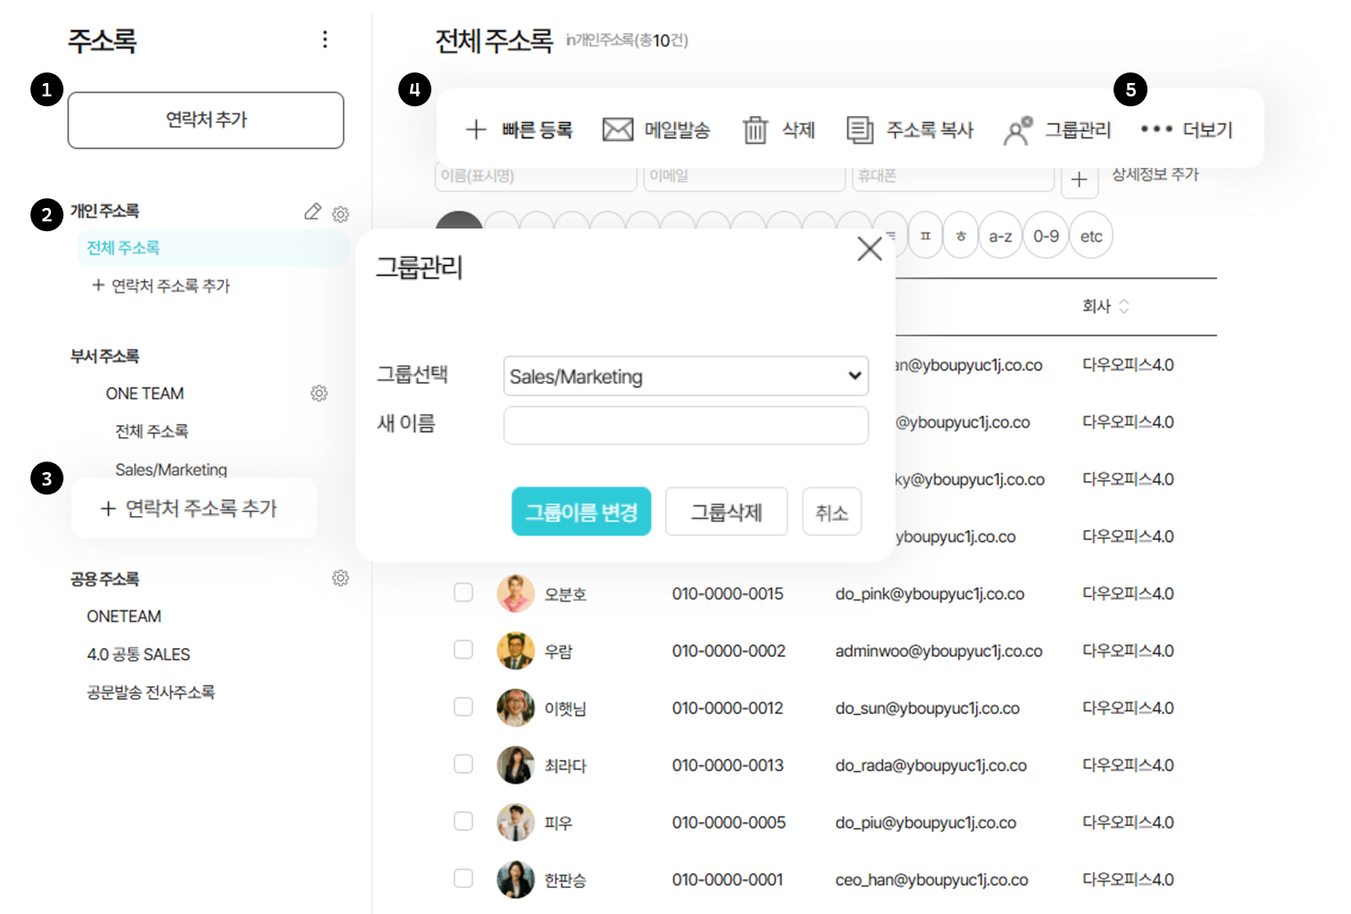Viewport: 1351px width, 914px height.
Task: Close the 그룹관리 dialog with the X
Action: [869, 249]
